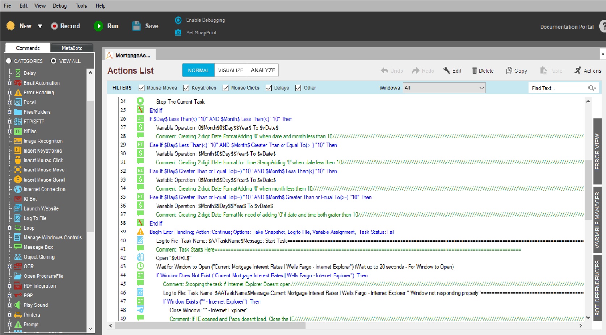Click the Find Text search field
The image size is (606, 335).
point(557,88)
